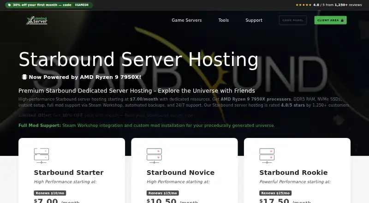Click the 30% off first month banner
The width and height of the screenshot is (369, 203).
coord(49,5)
